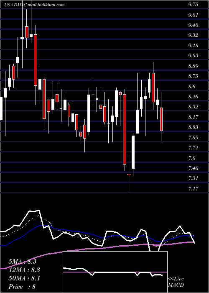Image resolution: width=209 pixels, height=293 pixels.
Task: Click the last red candle on the right
Action: point(161,119)
